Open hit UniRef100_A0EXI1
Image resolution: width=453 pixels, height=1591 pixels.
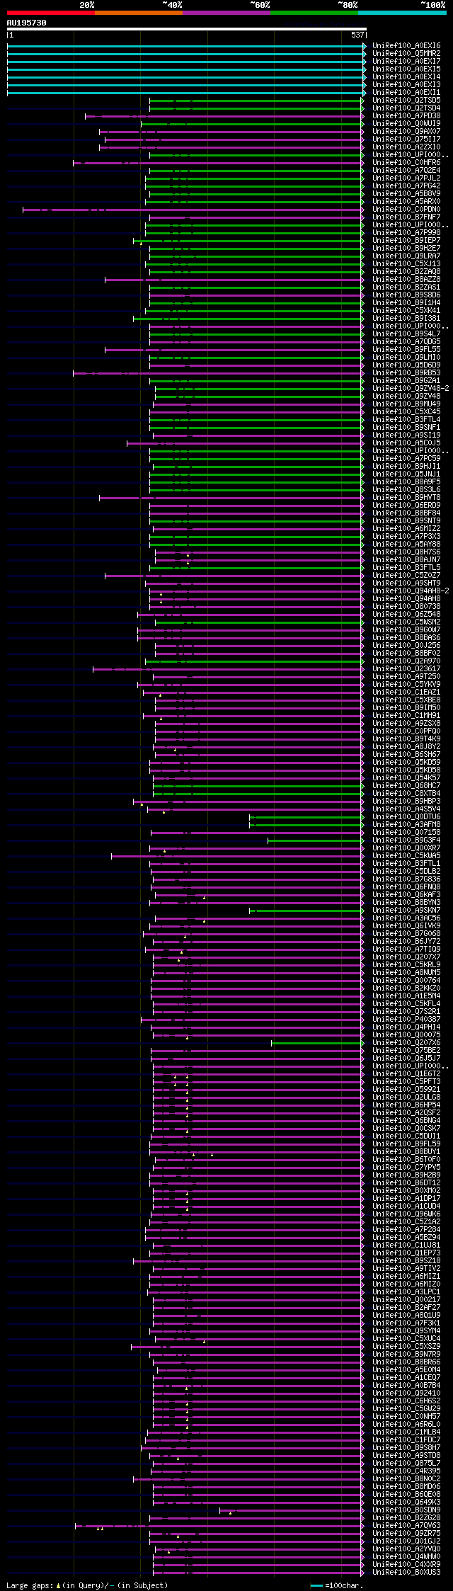[406, 93]
